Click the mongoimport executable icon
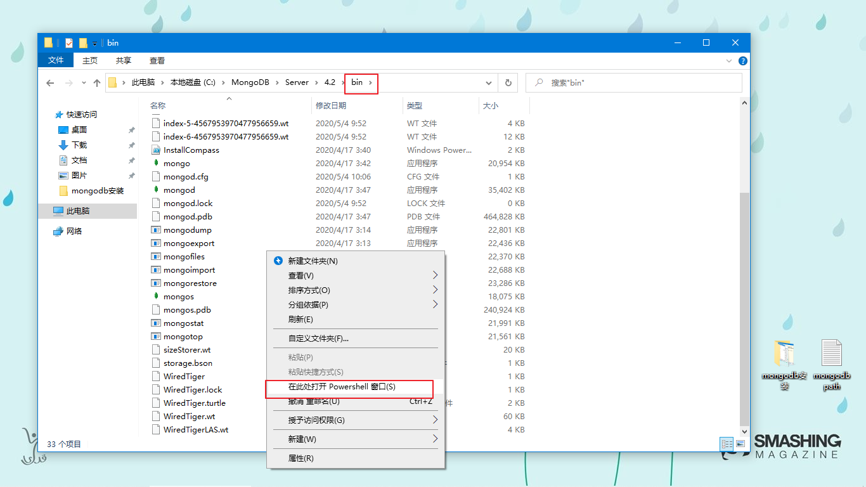The width and height of the screenshot is (866, 487). (x=157, y=269)
